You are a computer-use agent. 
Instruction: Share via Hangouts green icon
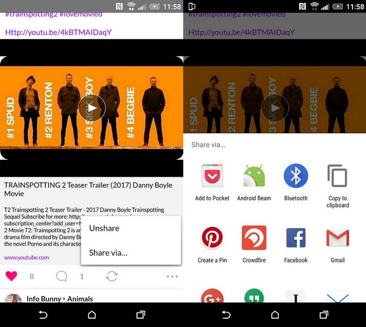[x=254, y=296]
